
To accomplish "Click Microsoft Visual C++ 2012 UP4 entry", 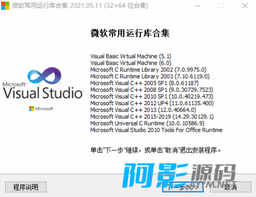I will [152, 103].
